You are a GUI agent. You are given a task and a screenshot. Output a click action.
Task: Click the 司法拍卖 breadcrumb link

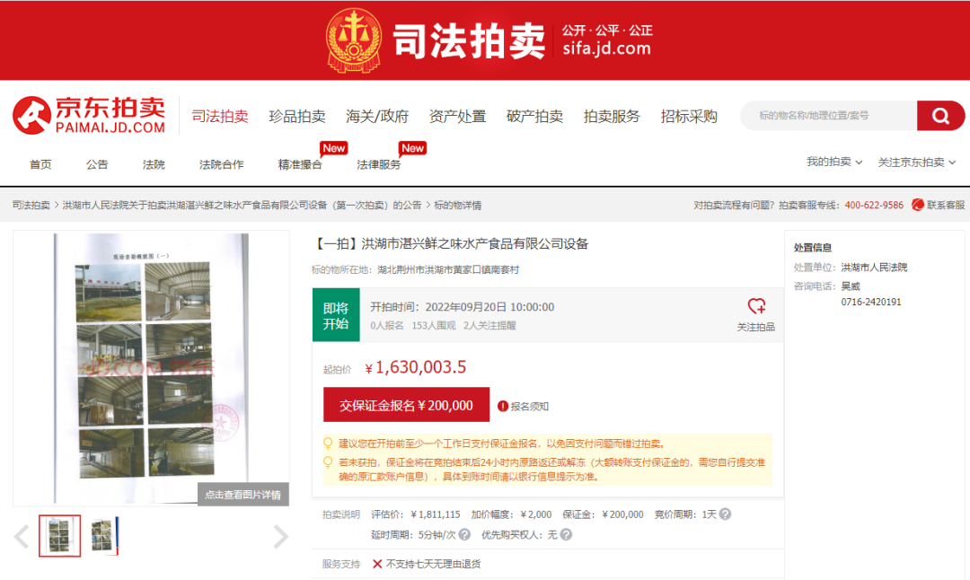tap(31, 205)
